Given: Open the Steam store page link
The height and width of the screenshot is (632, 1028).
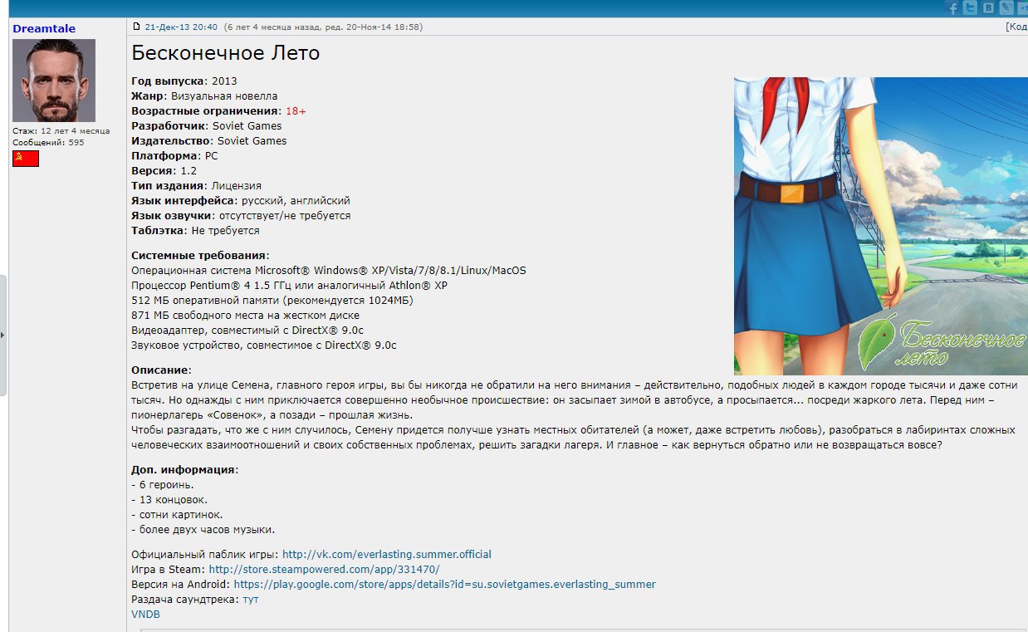Looking at the screenshot, I should [324, 569].
